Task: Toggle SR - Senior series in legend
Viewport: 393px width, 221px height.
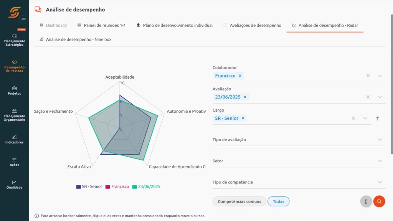Action: point(89,187)
